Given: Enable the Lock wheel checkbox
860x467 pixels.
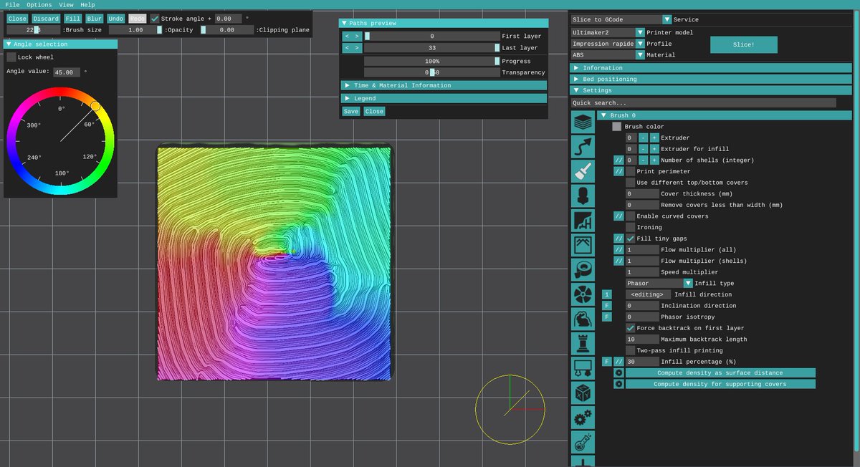Looking at the screenshot, I should click(x=11, y=57).
